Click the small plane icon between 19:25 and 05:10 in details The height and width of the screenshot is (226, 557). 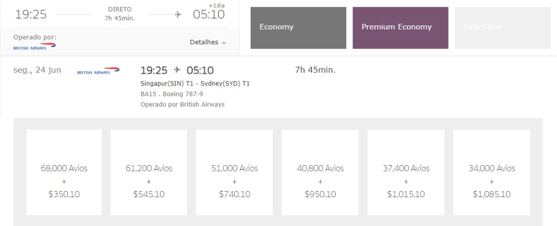tap(177, 70)
